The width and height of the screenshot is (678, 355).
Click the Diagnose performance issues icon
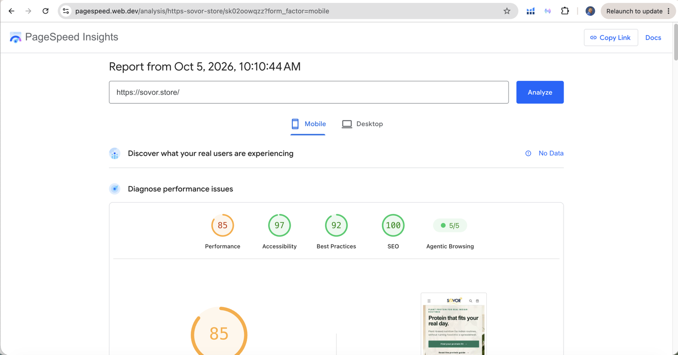click(x=114, y=189)
